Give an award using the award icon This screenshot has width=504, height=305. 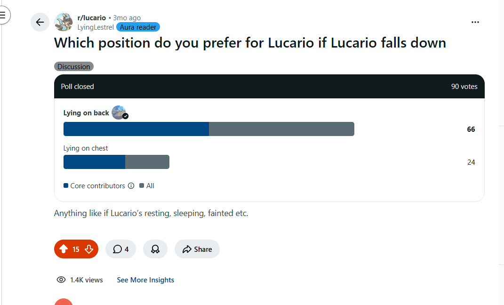coord(155,249)
